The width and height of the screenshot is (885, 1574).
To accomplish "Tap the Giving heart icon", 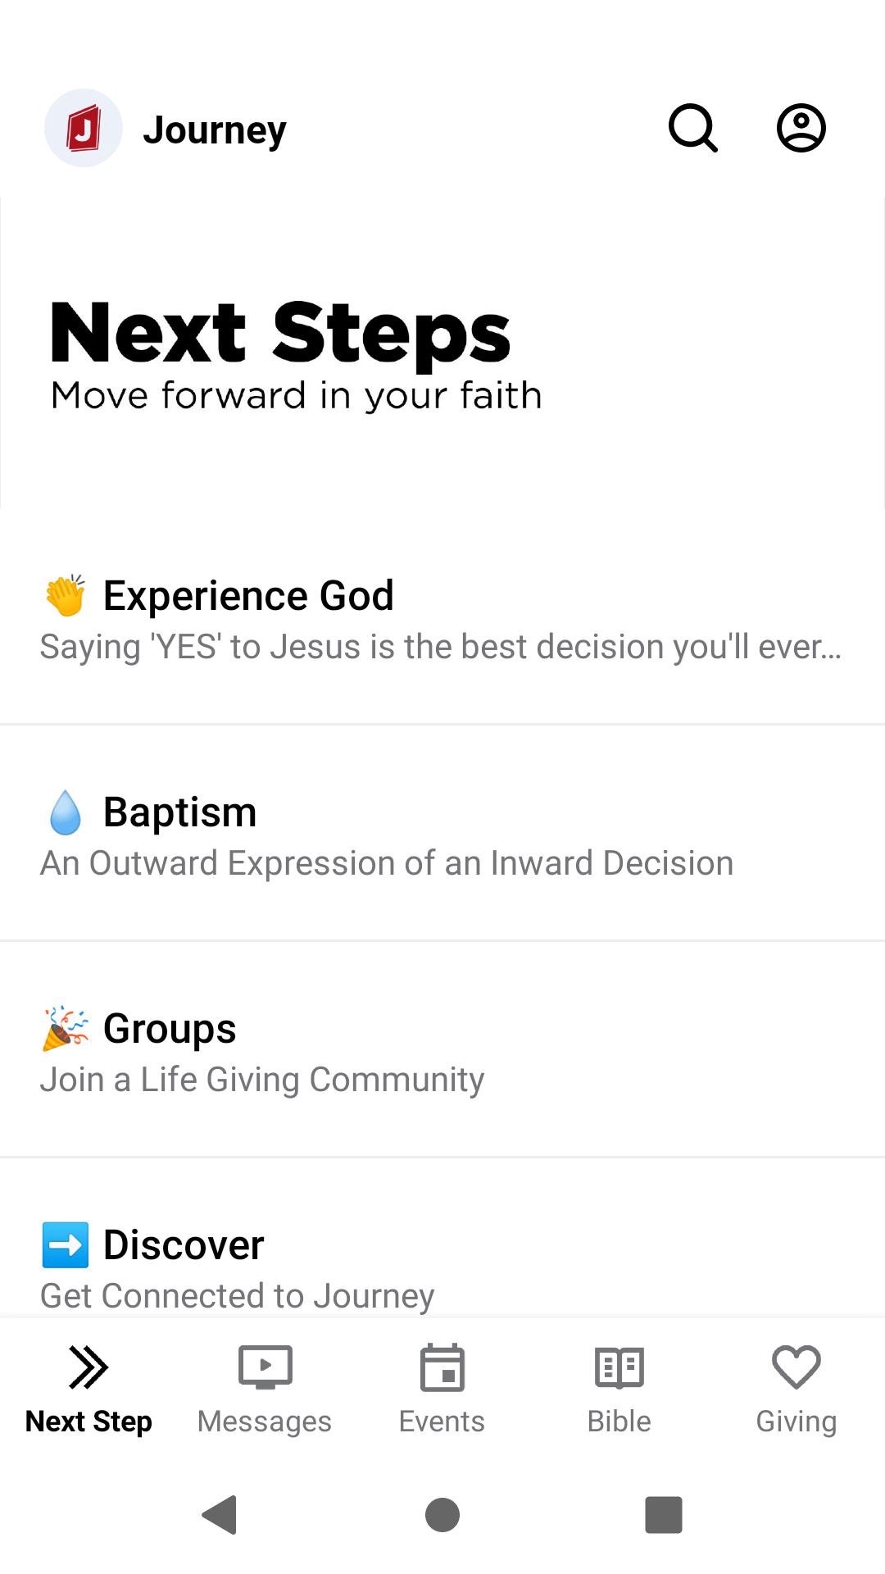I will (x=796, y=1367).
